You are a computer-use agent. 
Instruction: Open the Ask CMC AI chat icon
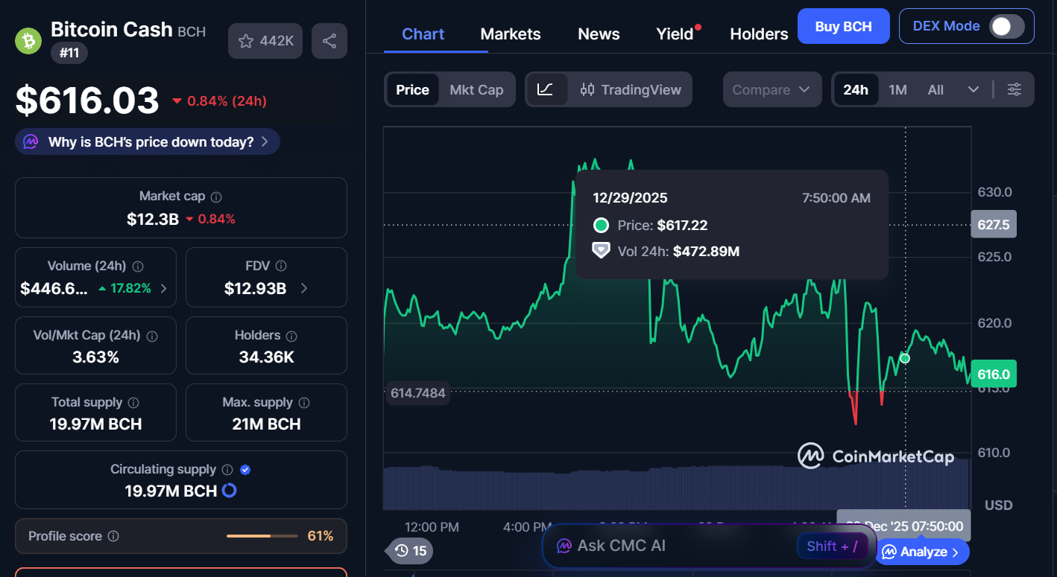click(565, 546)
